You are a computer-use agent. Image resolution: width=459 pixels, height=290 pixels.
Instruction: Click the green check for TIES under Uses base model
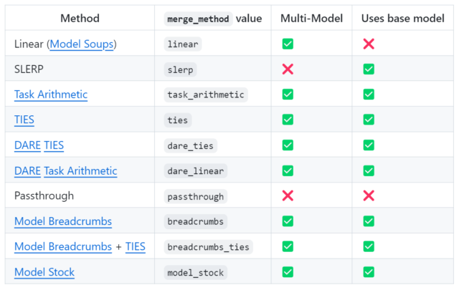click(x=369, y=120)
